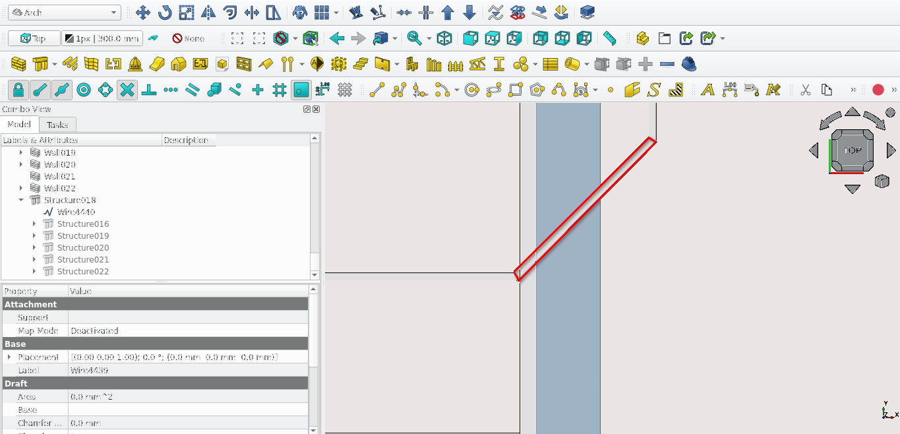Expand the Wall019 tree item
Image resolution: width=900 pixels, height=434 pixels.
[21, 152]
